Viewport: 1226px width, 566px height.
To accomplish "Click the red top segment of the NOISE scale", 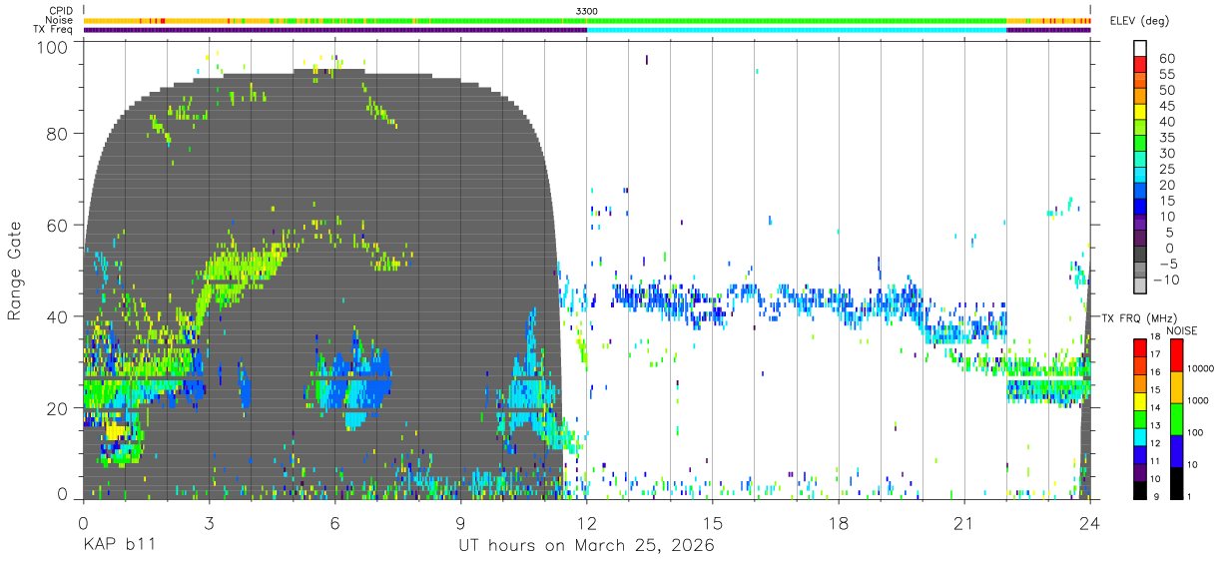I will point(1177,355).
